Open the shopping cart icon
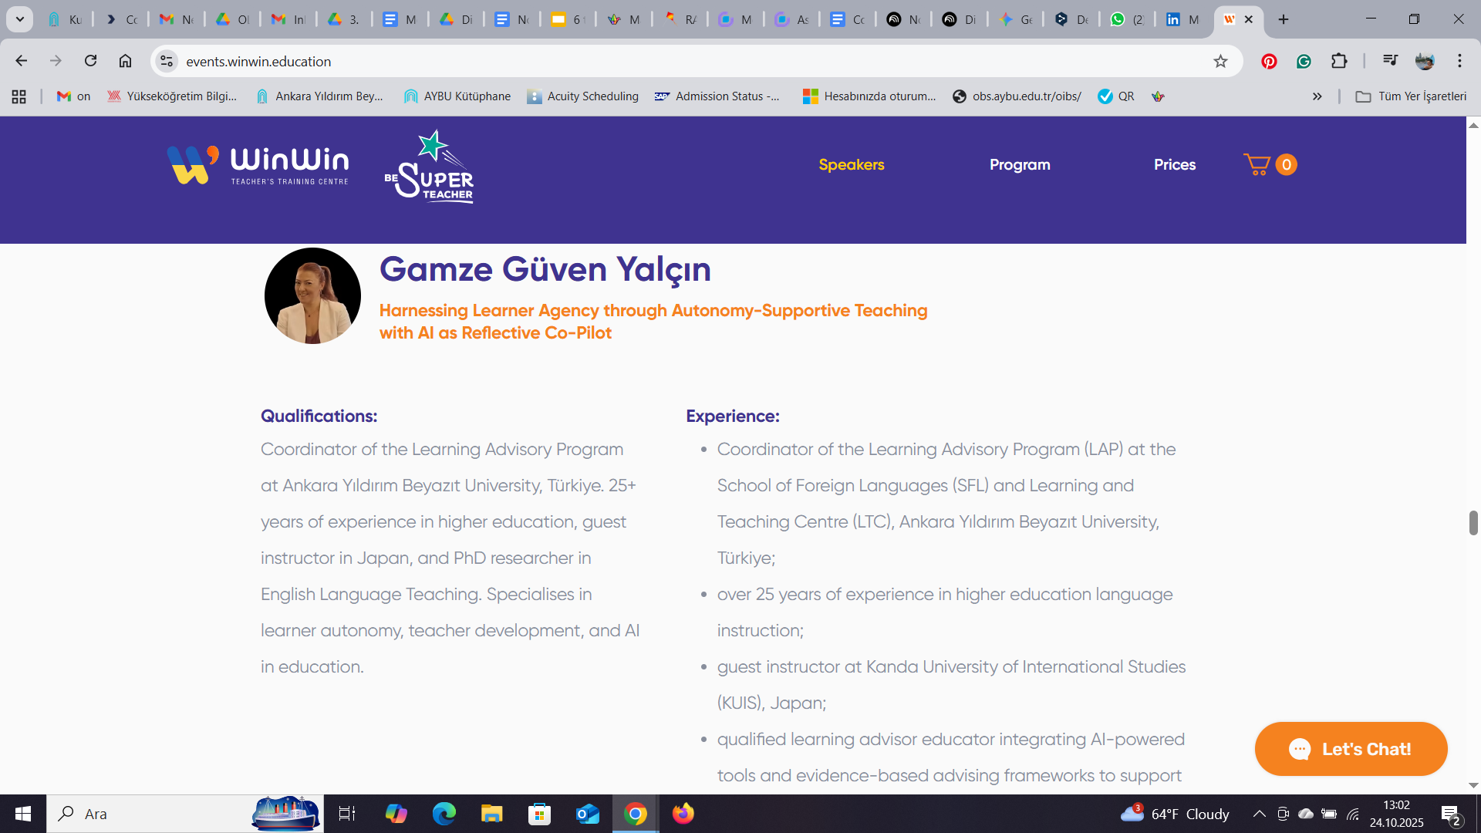 tap(1258, 164)
